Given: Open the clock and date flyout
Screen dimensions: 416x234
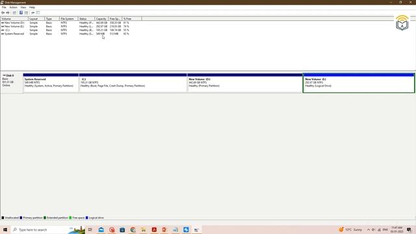Looking at the screenshot, I should pos(397,229).
